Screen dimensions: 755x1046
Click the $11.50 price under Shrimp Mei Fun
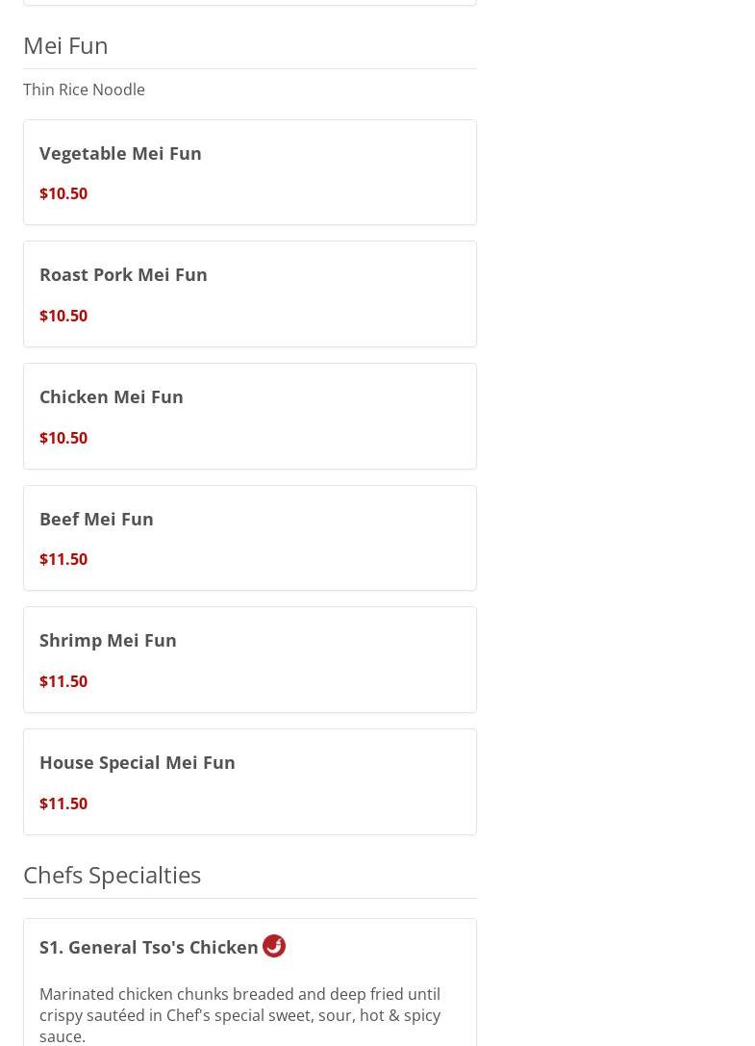tap(63, 681)
